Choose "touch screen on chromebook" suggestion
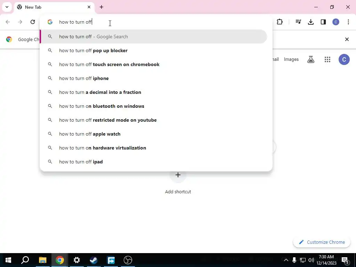Viewport: 356px width, 267px height. coord(153,64)
